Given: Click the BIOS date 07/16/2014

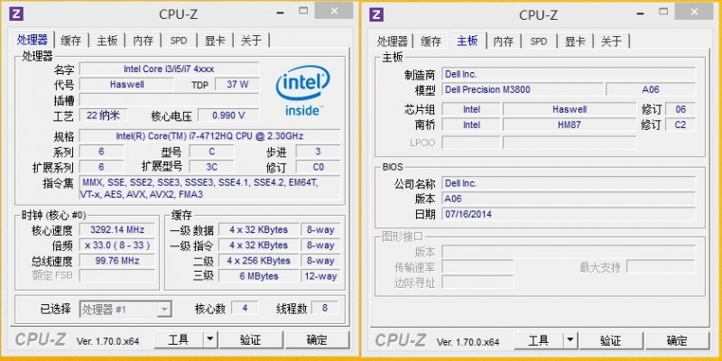Looking at the screenshot, I should click(x=569, y=214).
